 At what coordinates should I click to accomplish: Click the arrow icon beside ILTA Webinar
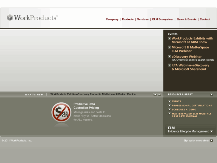170,65
